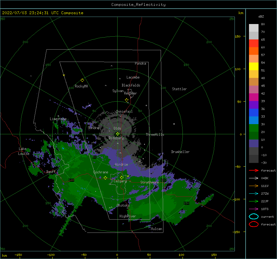Click the 20 dBZ green color swatch

tap(254, 128)
